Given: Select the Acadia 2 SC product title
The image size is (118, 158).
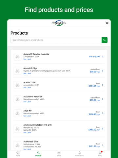Looking at the screenshot, I should pos(29,82).
